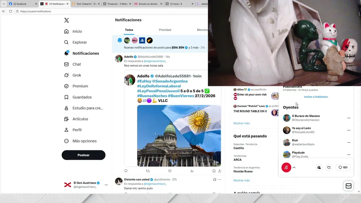Click the X logo in the sidebar
This screenshot has width=361, height=203.
click(66, 20)
